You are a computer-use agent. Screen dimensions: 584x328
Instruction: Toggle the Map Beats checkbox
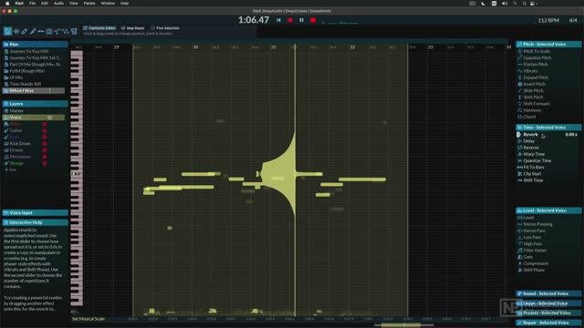tap(123, 28)
